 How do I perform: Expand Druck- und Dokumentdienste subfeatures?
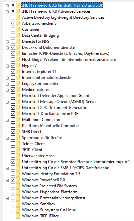click(7, 48)
